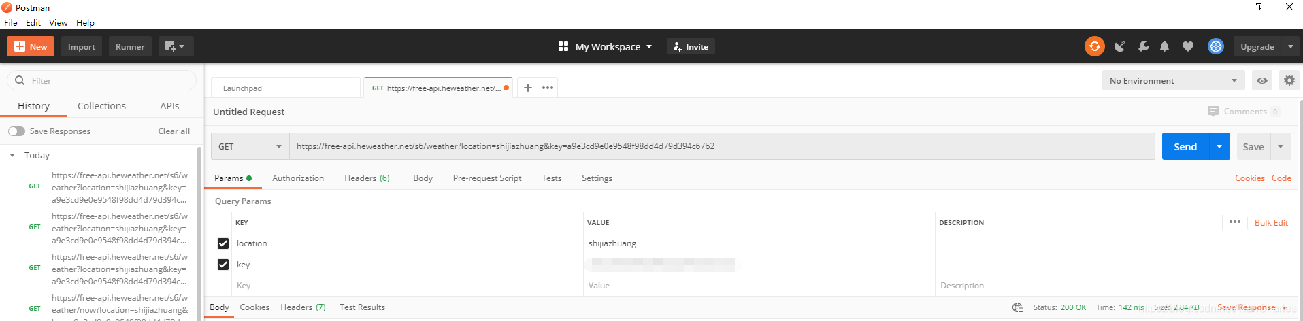Click the New button
This screenshot has width=1303, height=321.
point(31,46)
